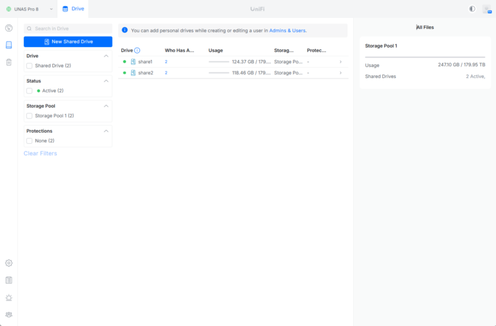Click the user avatar in top right
Viewport: 496px width, 326px height.
tap(486, 9)
